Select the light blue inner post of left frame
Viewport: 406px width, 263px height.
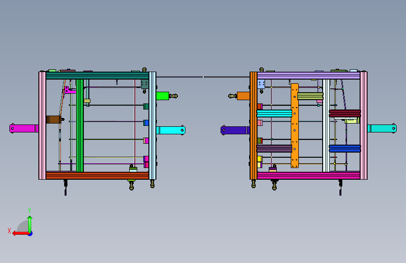coord(153,125)
